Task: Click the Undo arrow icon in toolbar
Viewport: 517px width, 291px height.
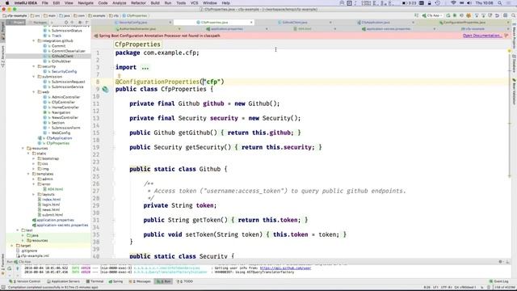Action: tap(497, 15)
